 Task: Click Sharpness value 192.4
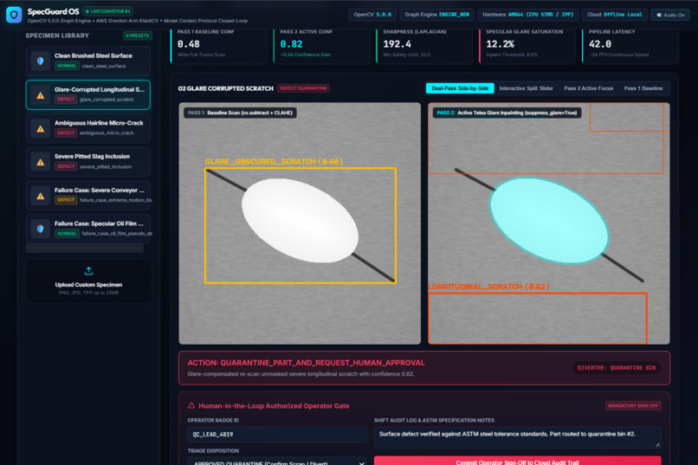pyautogui.click(x=397, y=44)
